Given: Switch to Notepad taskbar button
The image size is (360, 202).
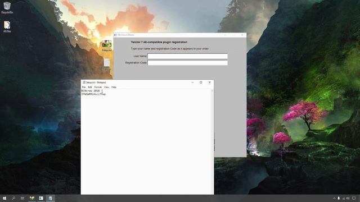Looking at the screenshot, I should [50, 198].
